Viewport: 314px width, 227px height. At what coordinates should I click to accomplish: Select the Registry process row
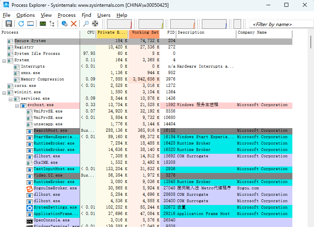point(146,47)
